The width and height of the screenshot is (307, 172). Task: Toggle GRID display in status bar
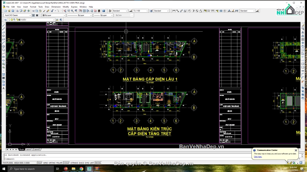point(45,163)
